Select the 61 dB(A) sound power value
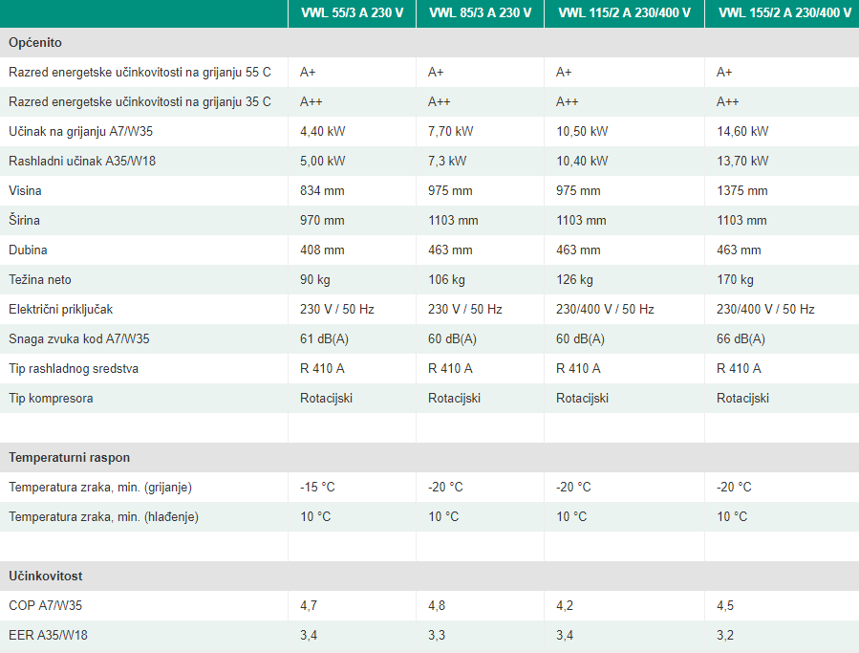This screenshot has height=653, width=859. pos(324,338)
